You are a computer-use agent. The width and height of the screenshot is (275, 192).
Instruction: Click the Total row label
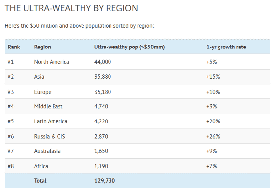coord(40,180)
